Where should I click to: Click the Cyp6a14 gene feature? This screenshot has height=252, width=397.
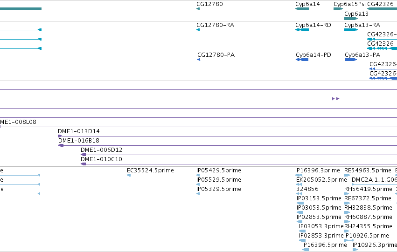302,9
